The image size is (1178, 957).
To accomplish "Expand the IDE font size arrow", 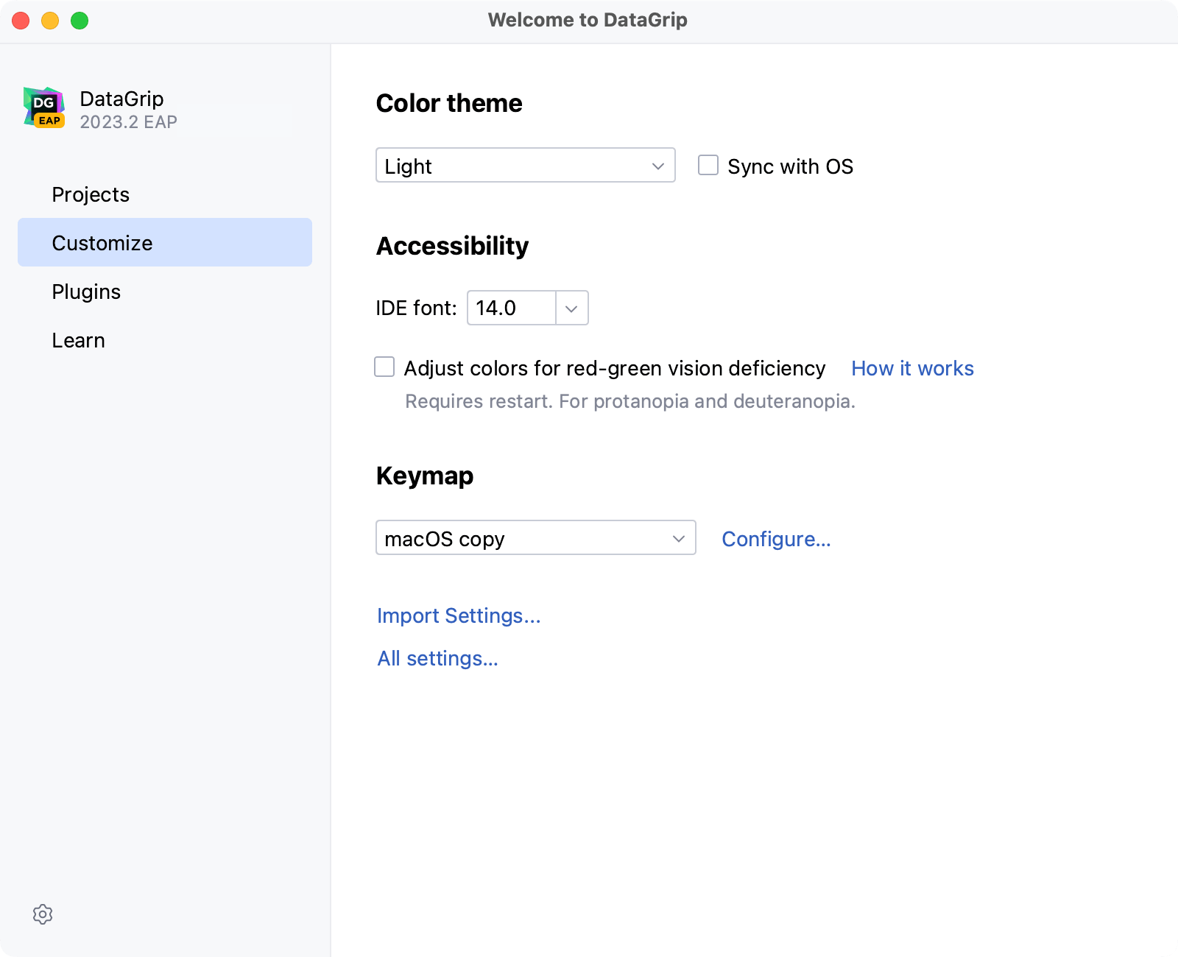I will coord(571,308).
